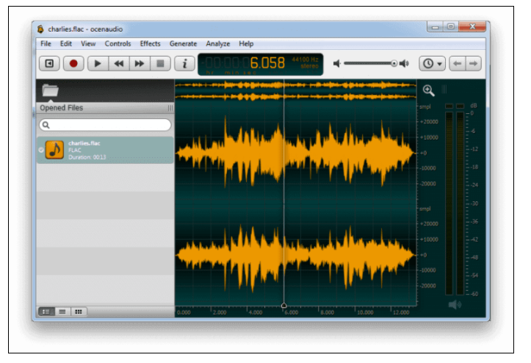Click the lower channel waveform

[x=296, y=255]
